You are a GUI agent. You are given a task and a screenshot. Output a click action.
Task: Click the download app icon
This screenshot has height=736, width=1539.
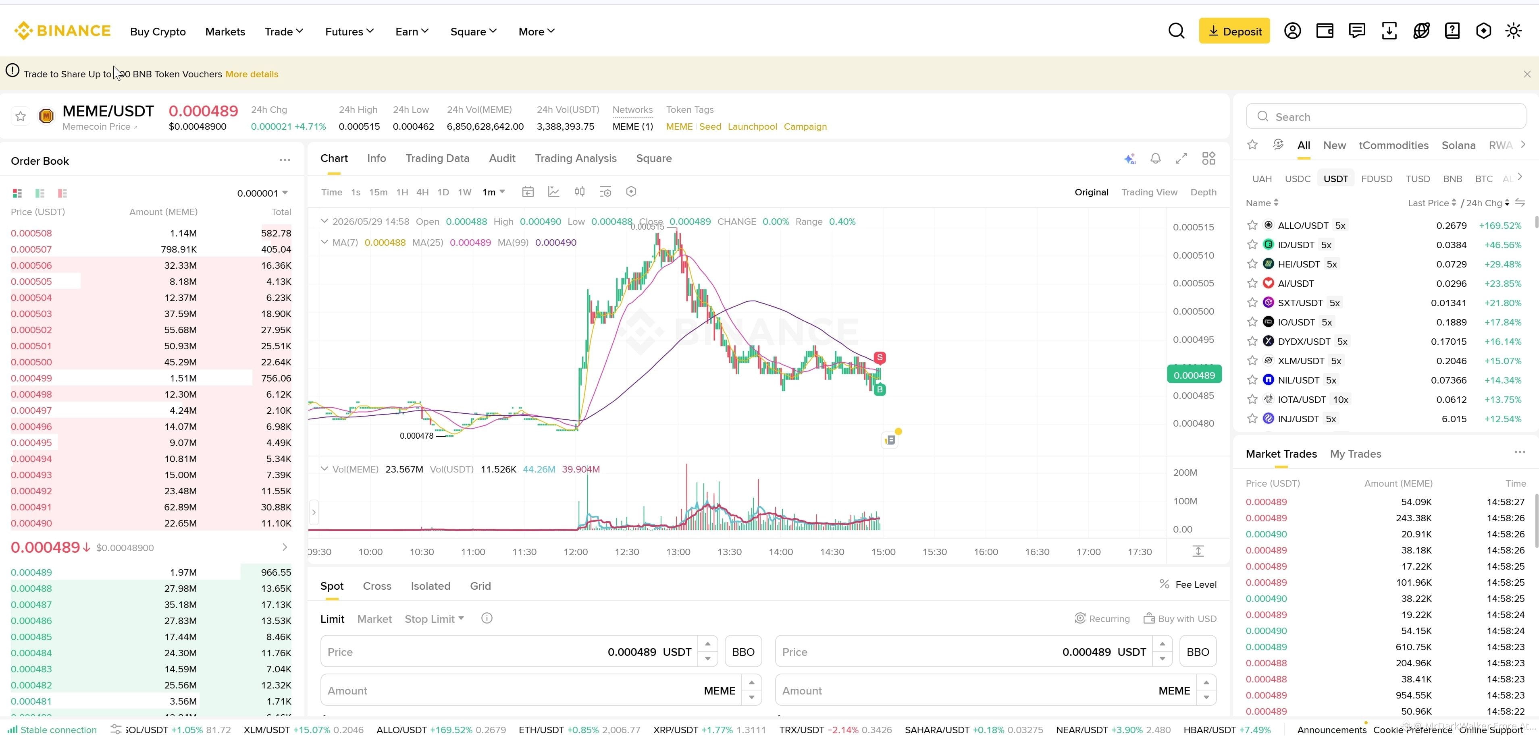click(1389, 31)
